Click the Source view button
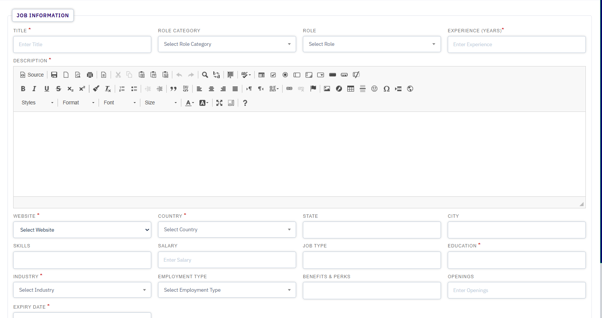Image resolution: width=602 pixels, height=318 pixels. click(32, 75)
